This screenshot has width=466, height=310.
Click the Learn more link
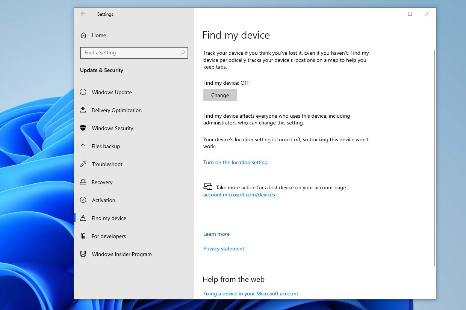tap(216, 234)
